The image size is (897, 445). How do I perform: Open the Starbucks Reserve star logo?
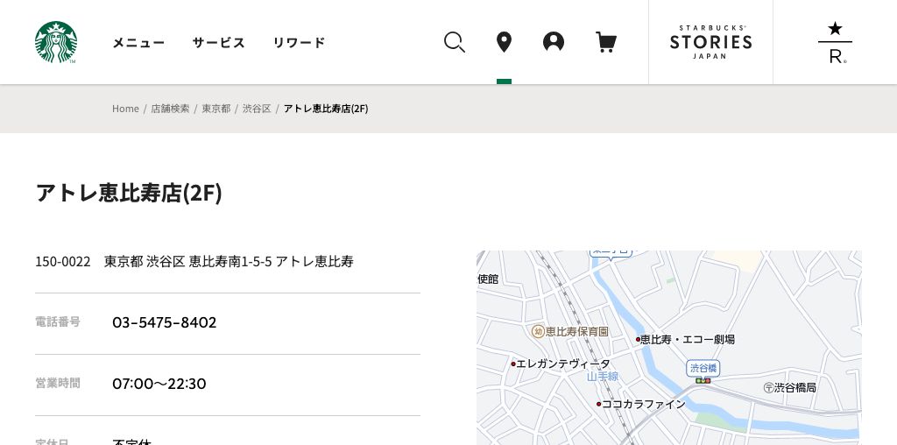(x=835, y=42)
